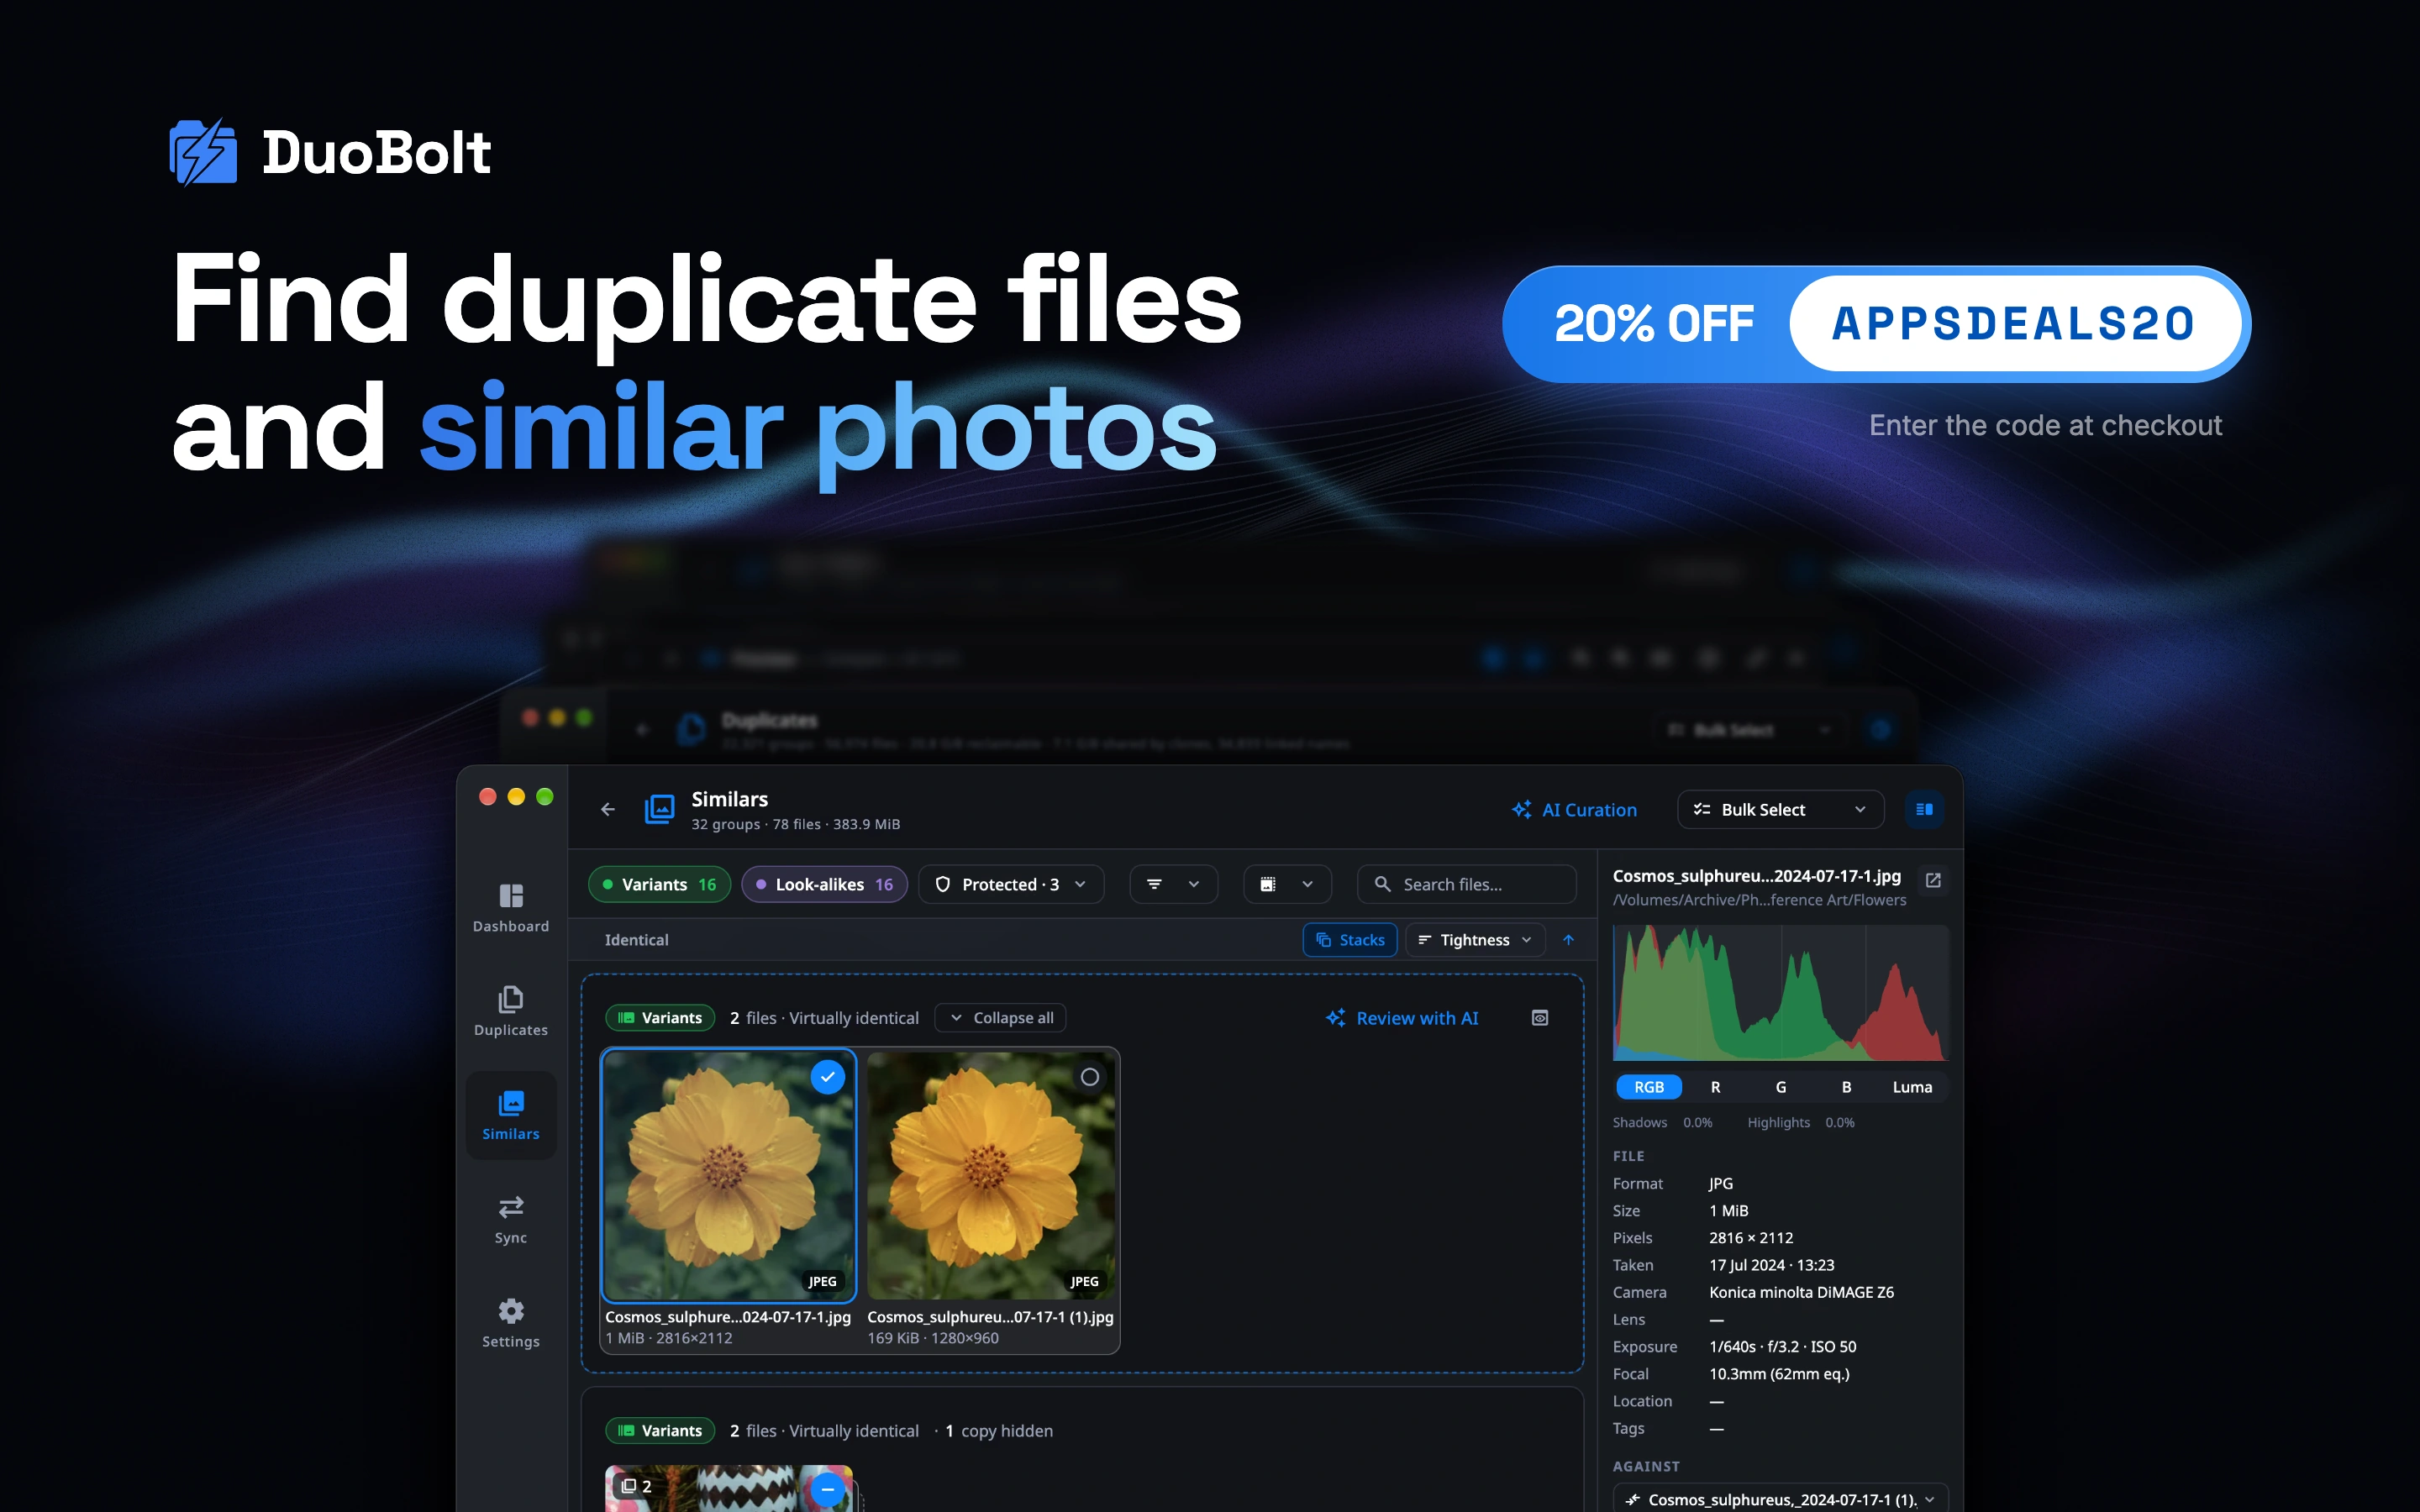
Task: Switch histogram to RGB tab
Action: point(1649,1087)
